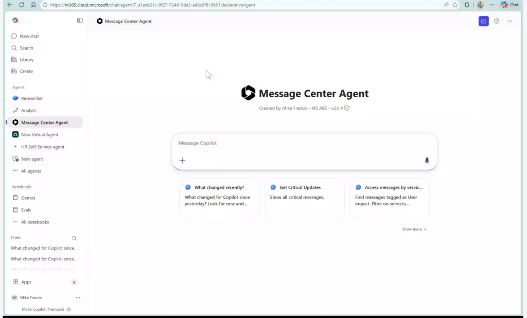Open the header more options ellipsis
The width and height of the screenshot is (527, 318).
point(510,21)
